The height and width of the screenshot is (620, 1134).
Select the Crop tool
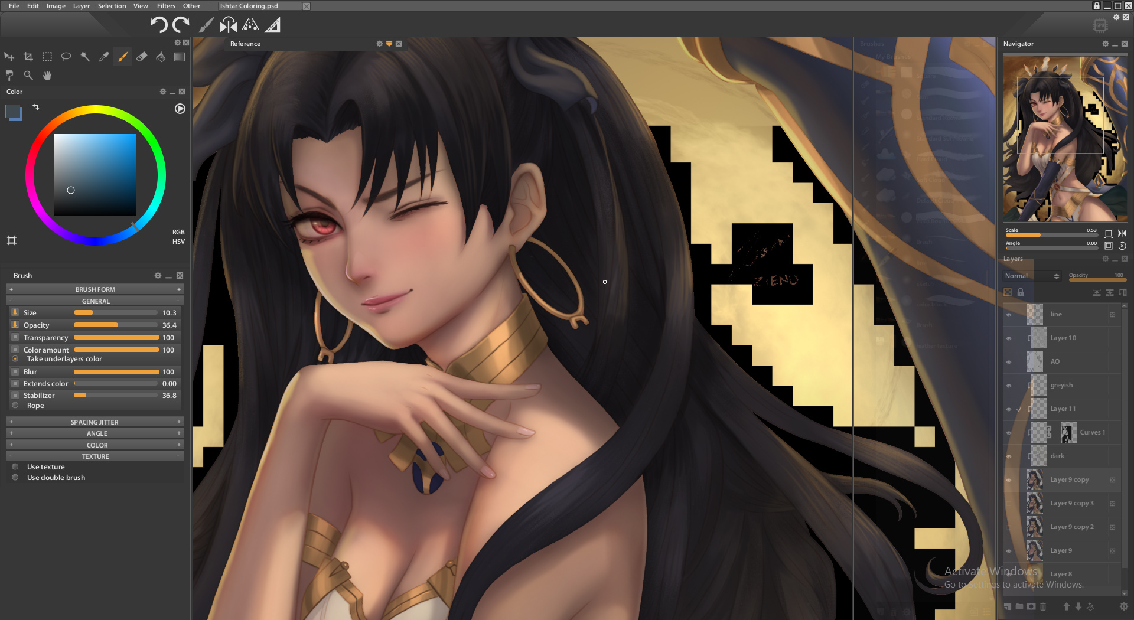click(28, 57)
